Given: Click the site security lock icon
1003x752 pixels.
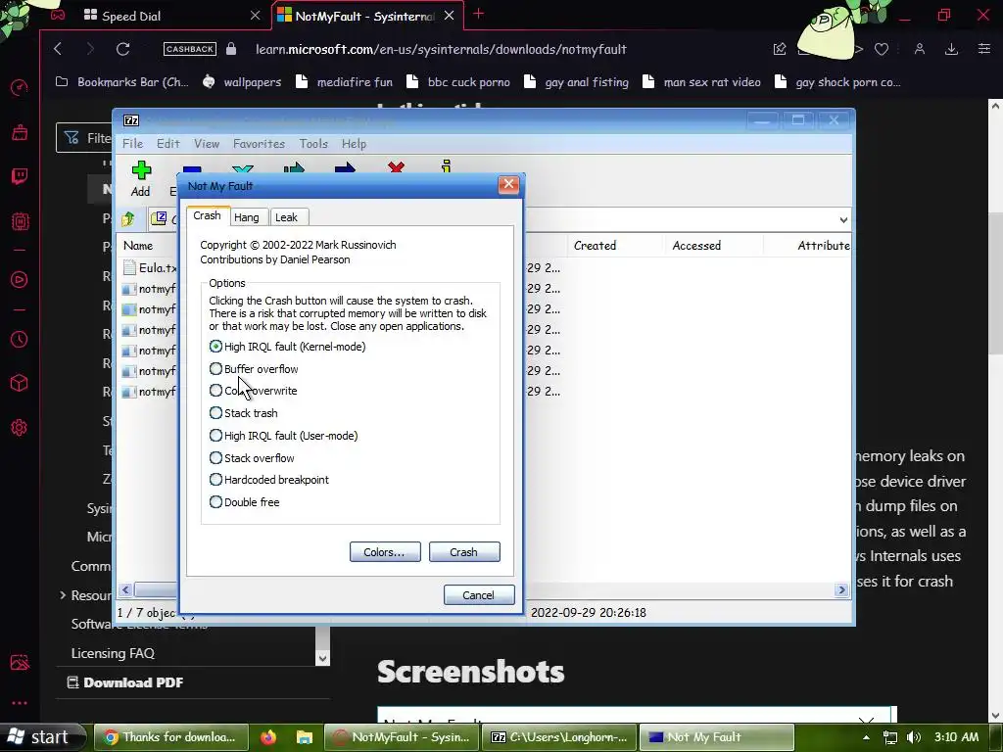Looking at the screenshot, I should (x=231, y=49).
